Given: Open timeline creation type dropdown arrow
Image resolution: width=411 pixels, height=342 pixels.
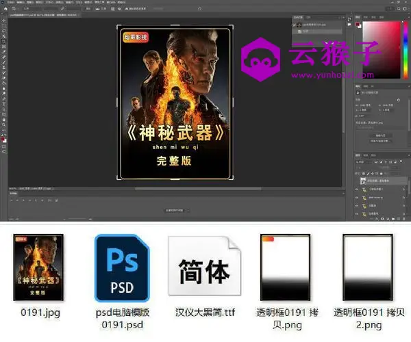Looking at the screenshot, I should pos(188,211).
